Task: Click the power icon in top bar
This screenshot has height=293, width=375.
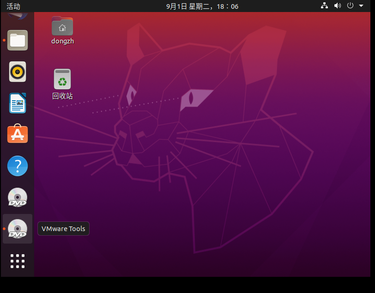Action: [350, 6]
